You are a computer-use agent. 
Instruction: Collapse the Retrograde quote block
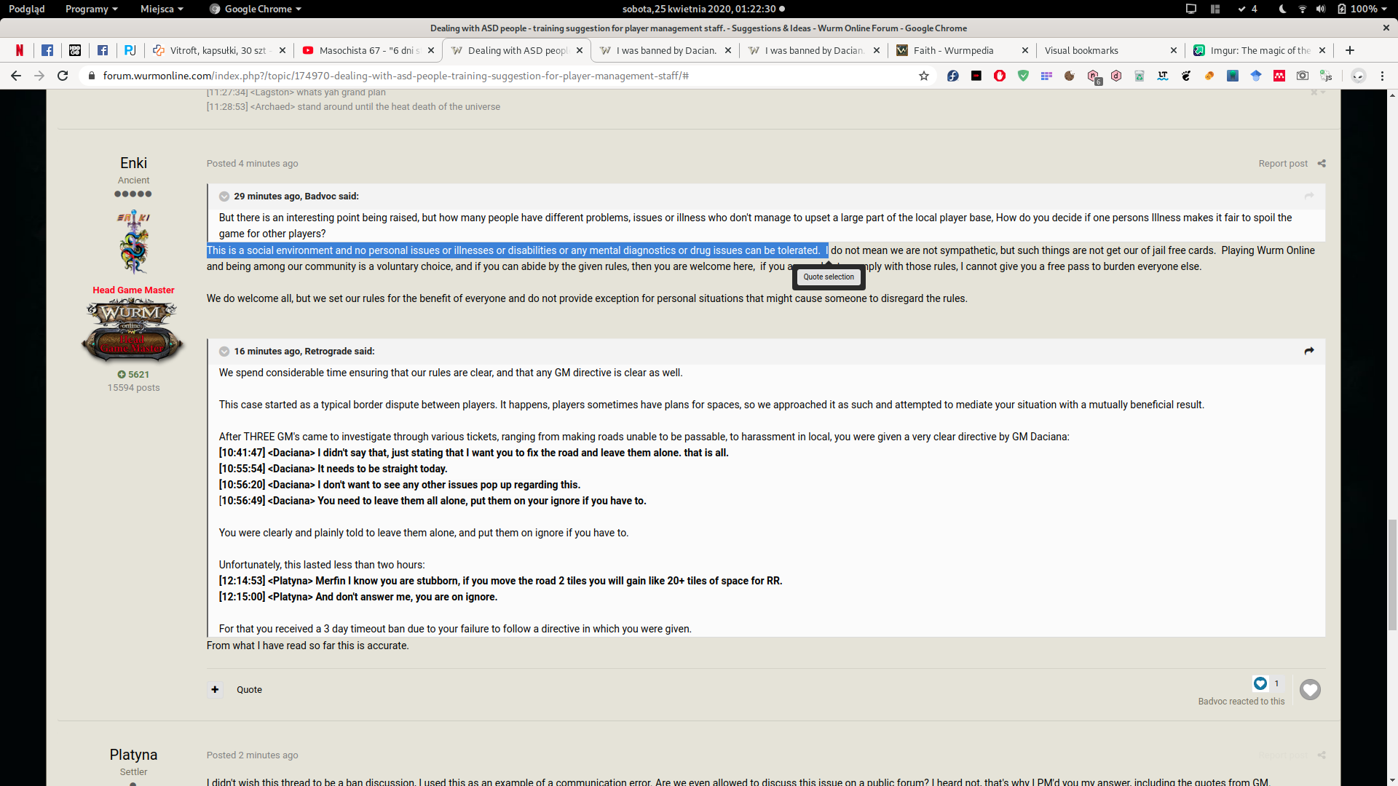[224, 352]
